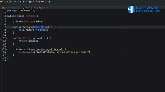Click the Search flashlight toolbar icon
The width and height of the screenshot is (165, 92).
click(3, 2)
